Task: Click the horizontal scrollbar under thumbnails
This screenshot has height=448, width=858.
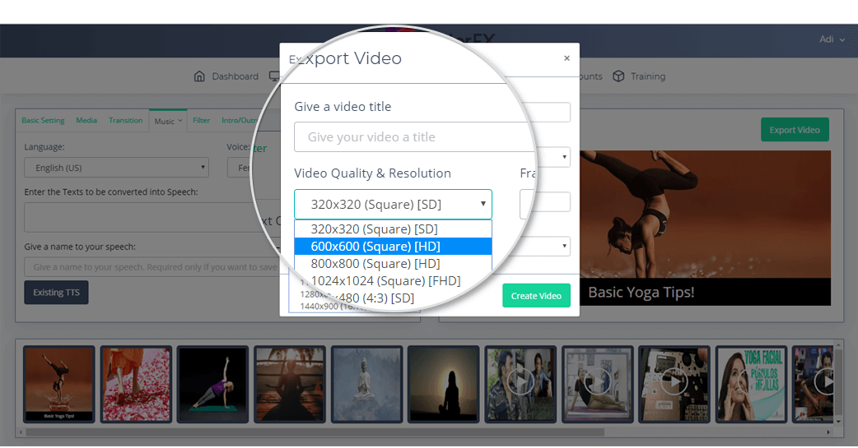Action: pos(315,432)
